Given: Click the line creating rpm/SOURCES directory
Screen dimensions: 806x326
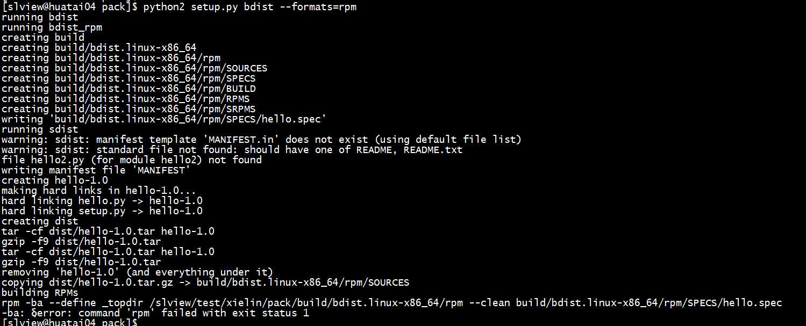Looking at the screenshot, I should click(134, 68).
